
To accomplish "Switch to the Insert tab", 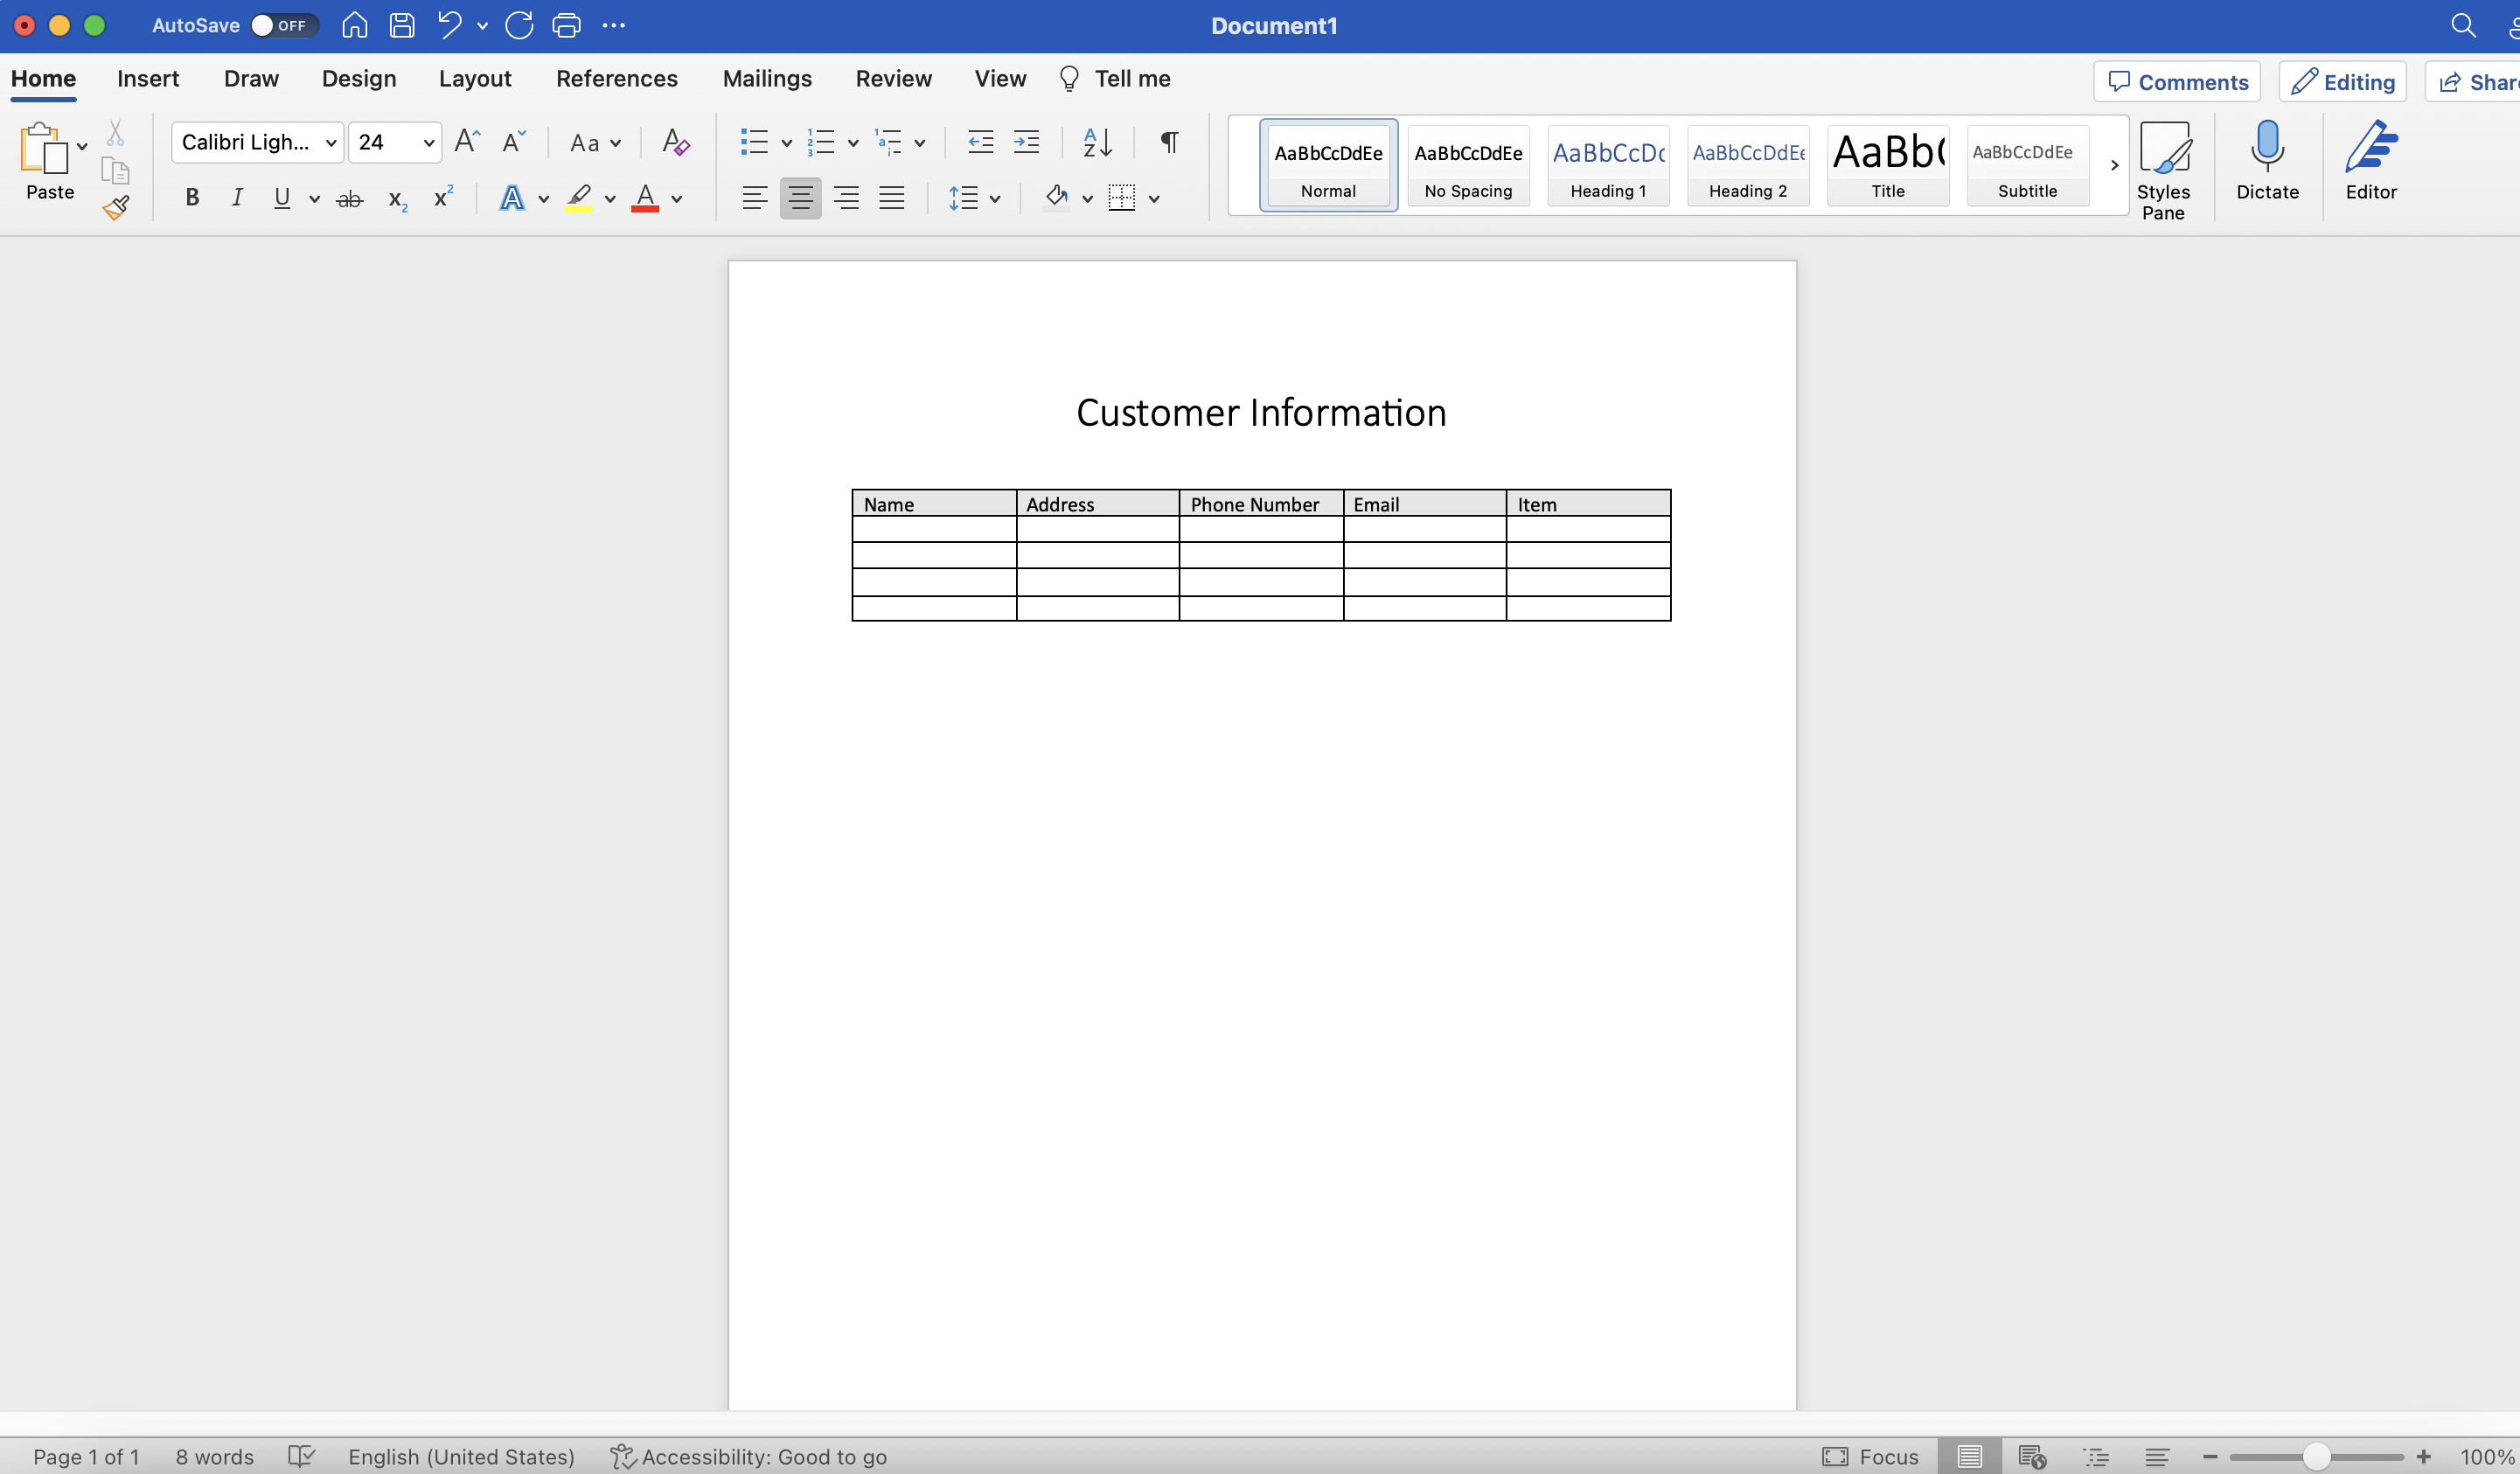I will coord(148,79).
